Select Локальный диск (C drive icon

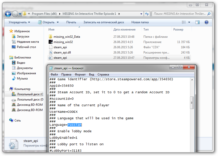coord(14,94)
